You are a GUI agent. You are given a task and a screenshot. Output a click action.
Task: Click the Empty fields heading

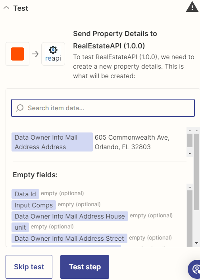(35, 175)
